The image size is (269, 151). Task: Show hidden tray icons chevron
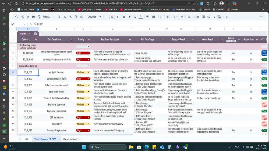[x=230, y=147]
